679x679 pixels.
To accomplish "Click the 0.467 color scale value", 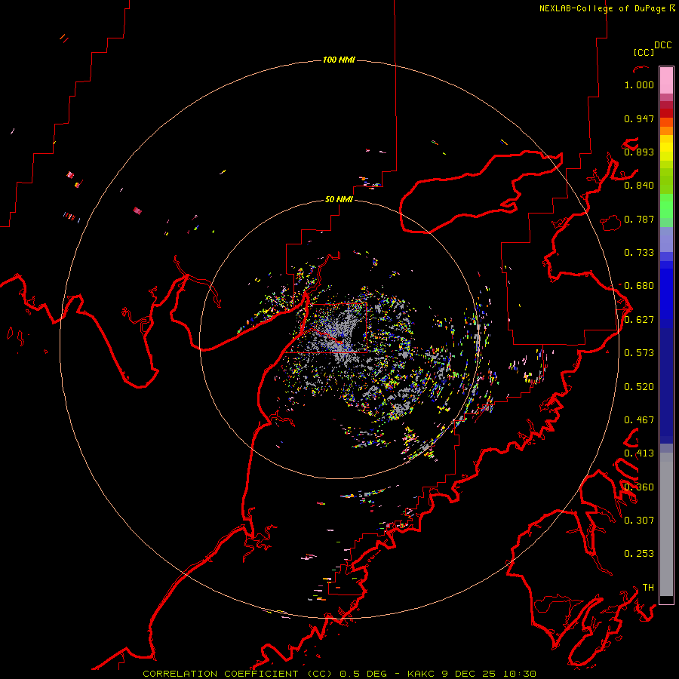I will pyautogui.click(x=639, y=420).
